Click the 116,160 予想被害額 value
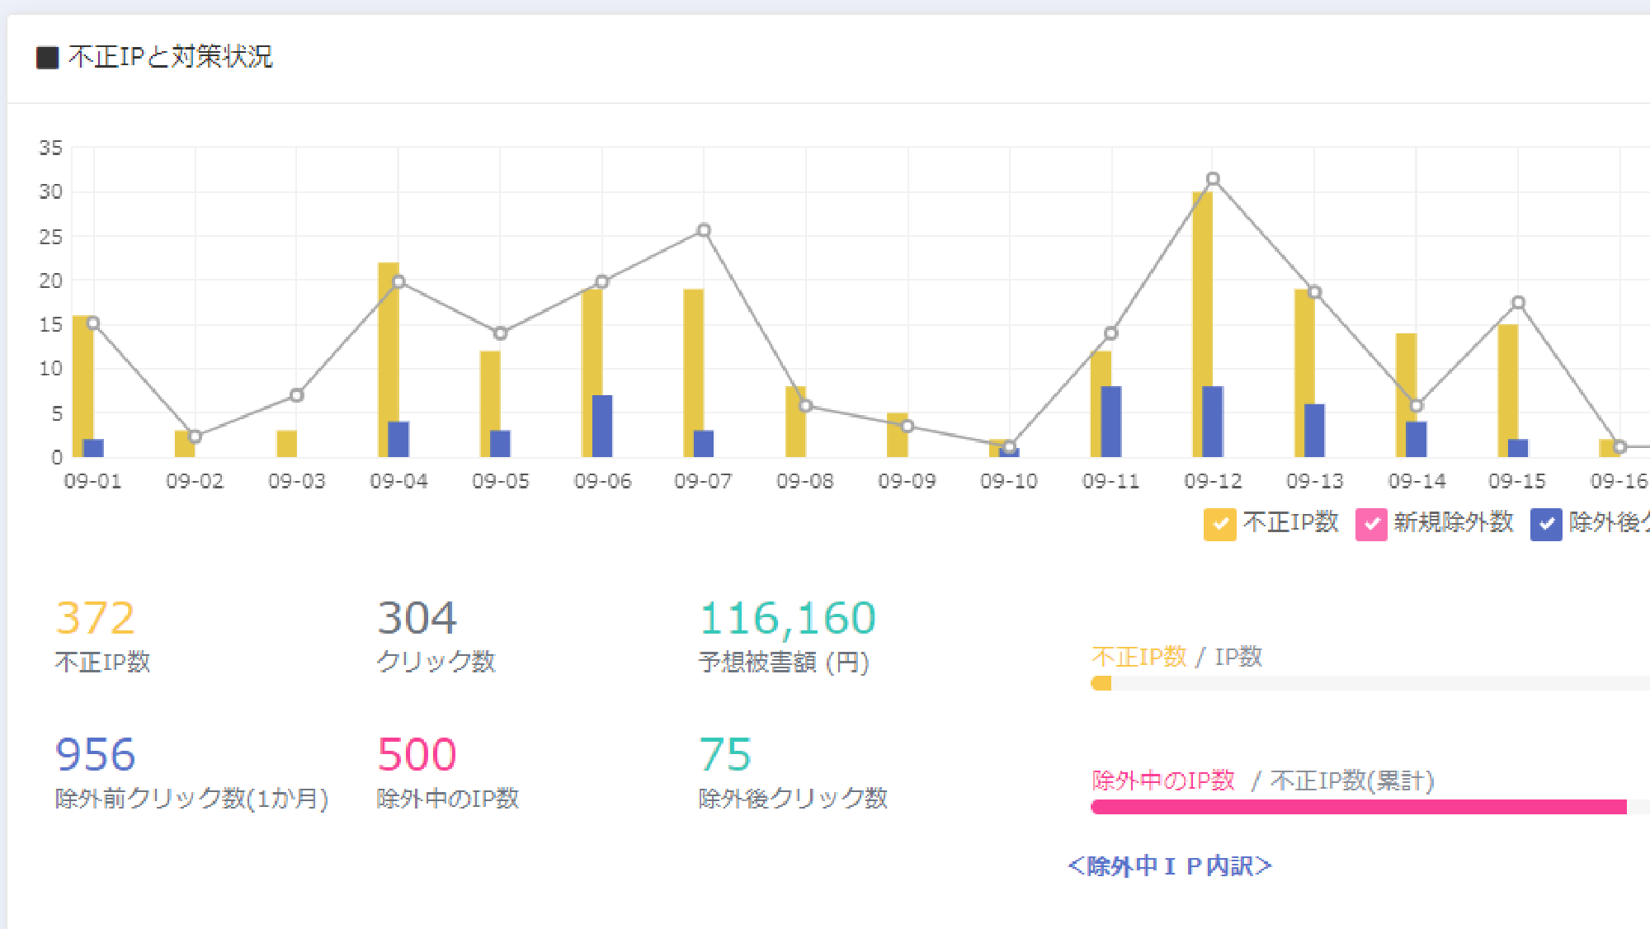 pos(788,619)
